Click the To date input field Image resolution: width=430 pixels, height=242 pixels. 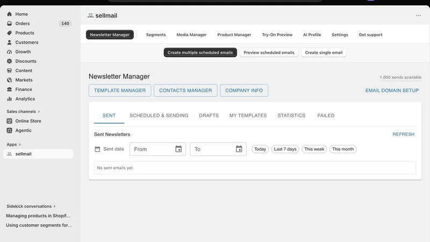tap(218, 149)
